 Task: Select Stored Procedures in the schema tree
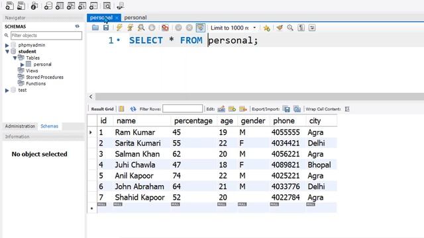point(44,77)
